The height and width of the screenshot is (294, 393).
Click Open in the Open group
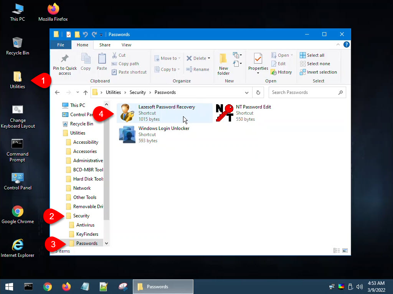282,55
